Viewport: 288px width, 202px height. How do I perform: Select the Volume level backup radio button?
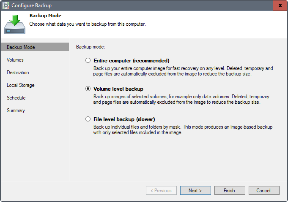(88, 89)
